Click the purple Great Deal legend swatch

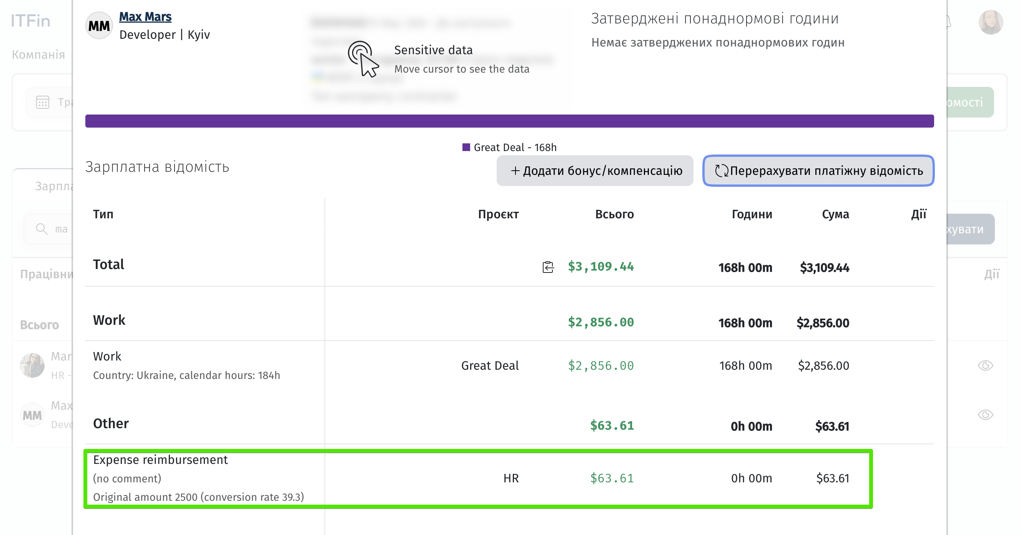tap(466, 148)
